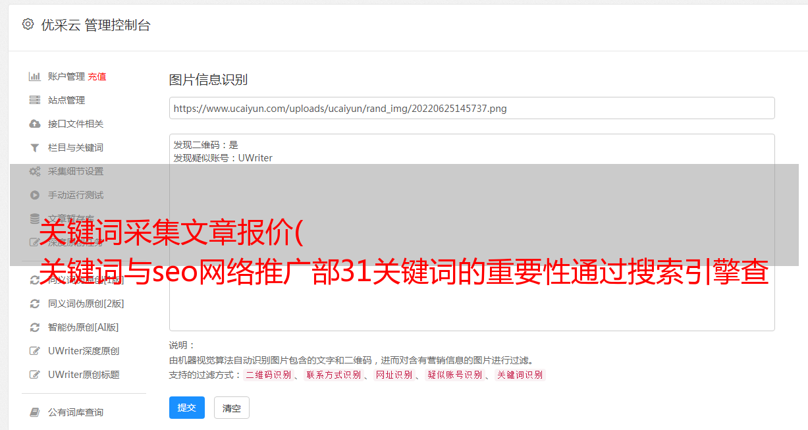This screenshot has height=430, width=808.
Task: Select 栏目与关键词 in the sidebar
Action: click(x=76, y=148)
